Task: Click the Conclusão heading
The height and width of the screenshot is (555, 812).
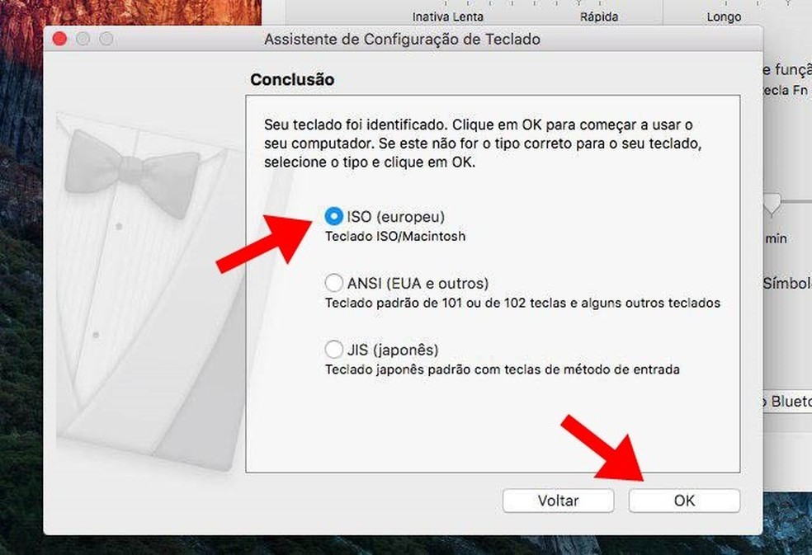Action: [292, 80]
